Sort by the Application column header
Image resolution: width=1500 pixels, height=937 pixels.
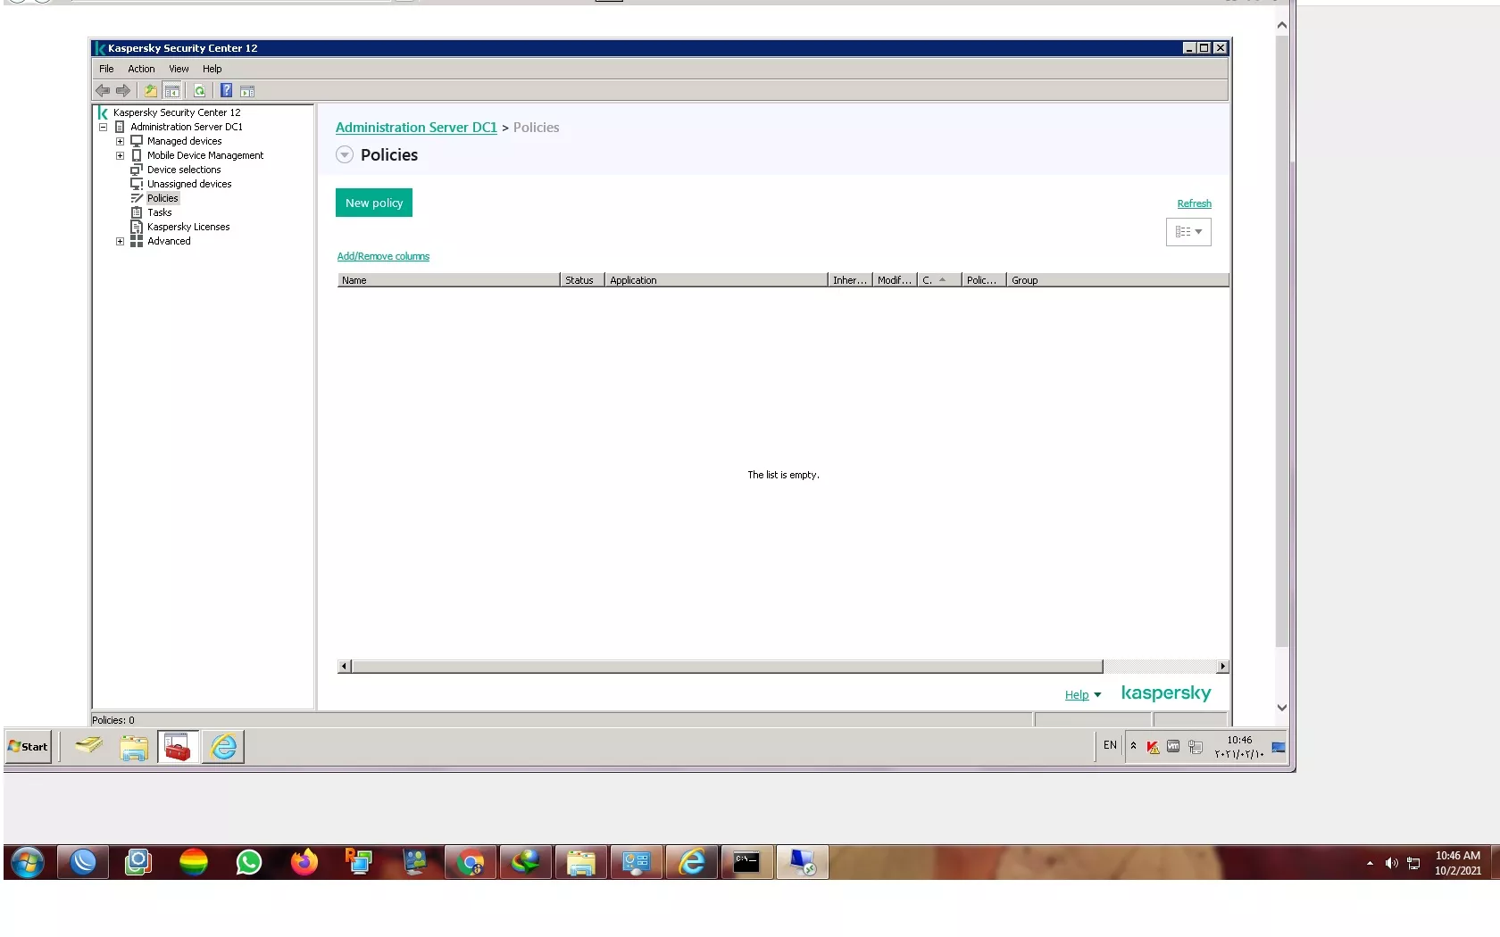(716, 280)
